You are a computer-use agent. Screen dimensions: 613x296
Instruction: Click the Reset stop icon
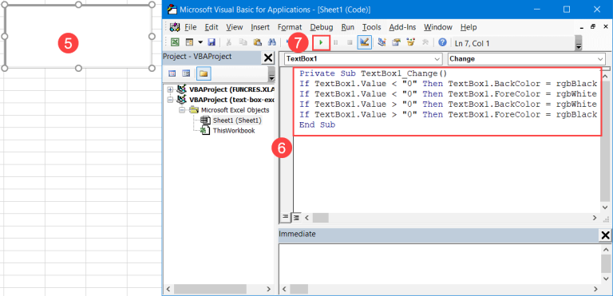pyautogui.click(x=350, y=42)
